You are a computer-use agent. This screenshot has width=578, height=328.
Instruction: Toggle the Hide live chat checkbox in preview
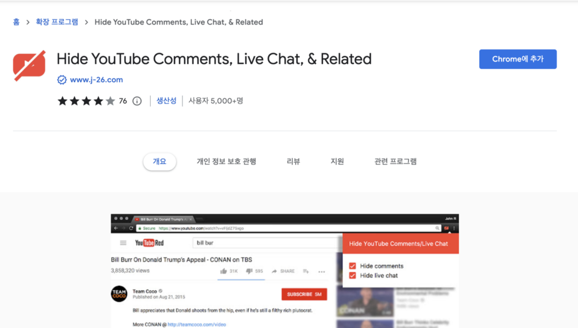click(352, 276)
